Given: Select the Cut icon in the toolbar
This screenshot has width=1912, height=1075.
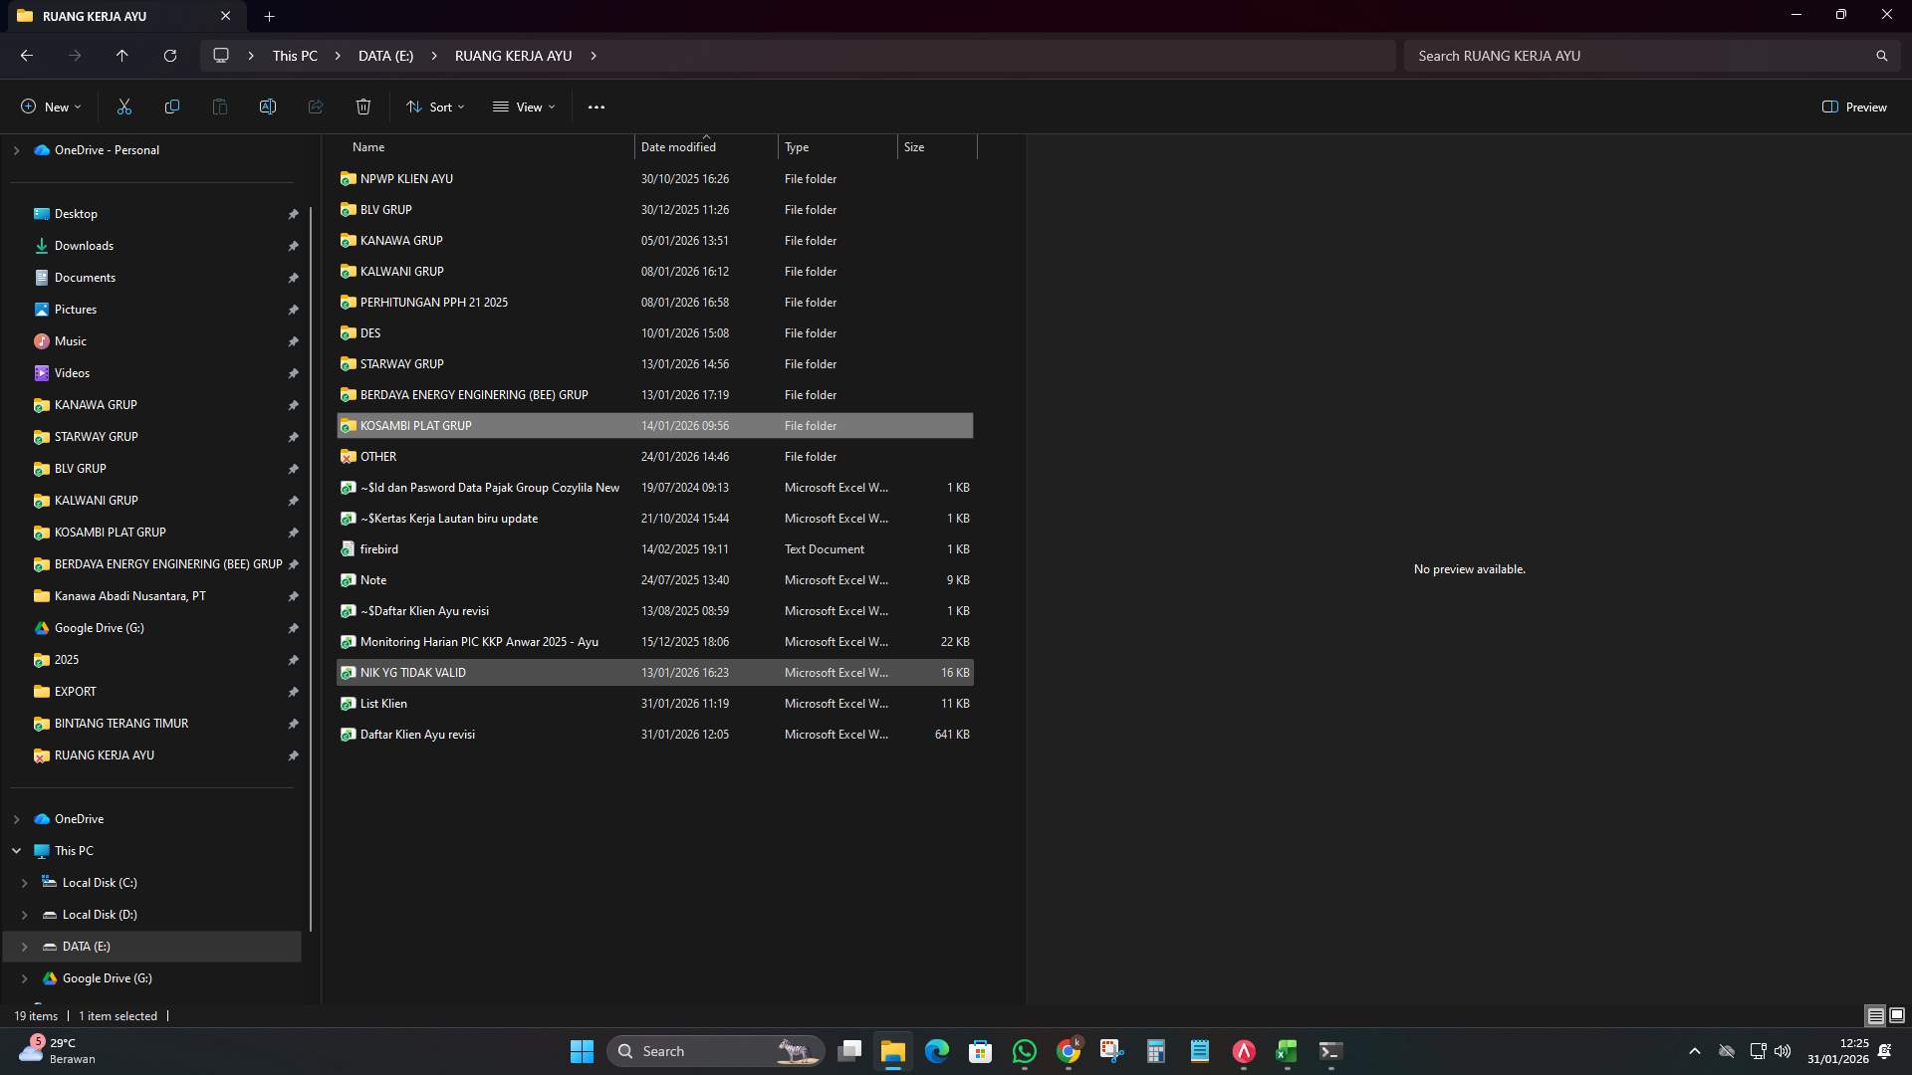Looking at the screenshot, I should 123,107.
